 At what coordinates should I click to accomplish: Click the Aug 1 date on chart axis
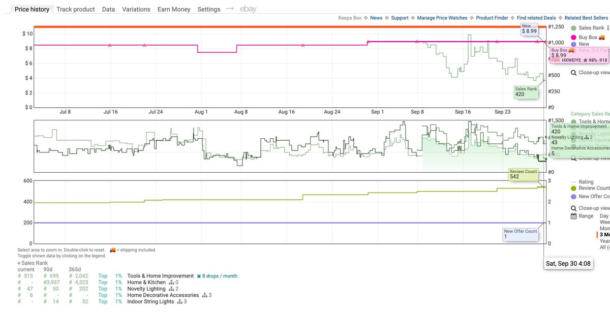click(x=201, y=112)
